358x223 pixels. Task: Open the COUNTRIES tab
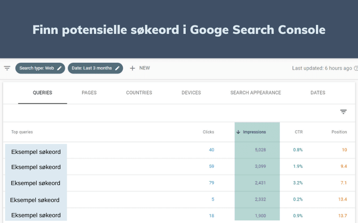pyautogui.click(x=139, y=93)
